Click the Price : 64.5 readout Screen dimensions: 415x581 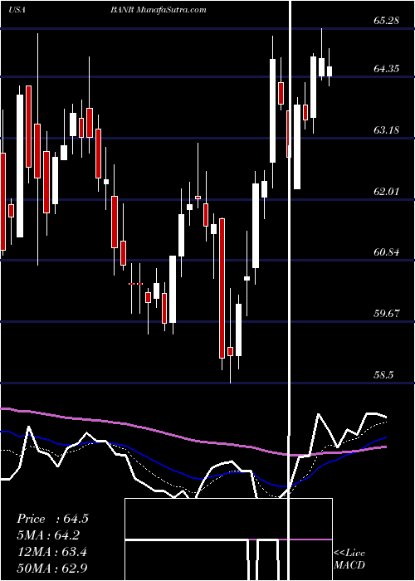tap(52, 519)
